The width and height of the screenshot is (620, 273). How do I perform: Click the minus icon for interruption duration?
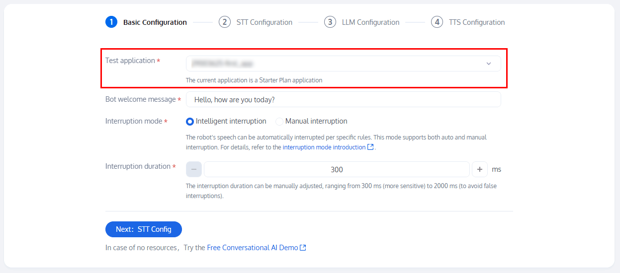194,169
